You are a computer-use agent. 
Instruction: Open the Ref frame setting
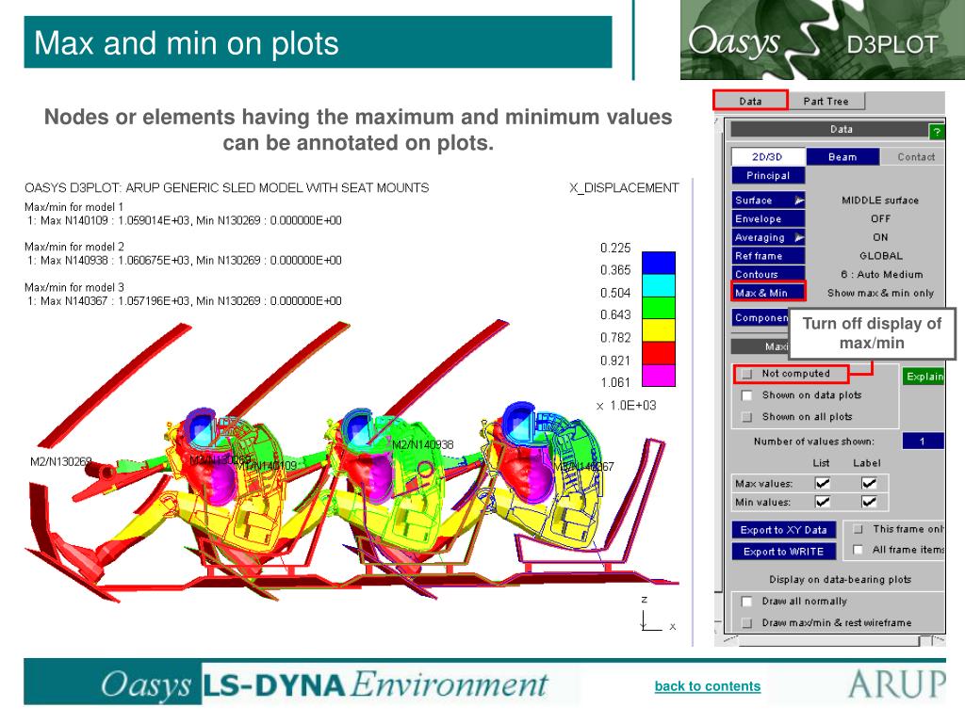pyautogui.click(x=767, y=256)
